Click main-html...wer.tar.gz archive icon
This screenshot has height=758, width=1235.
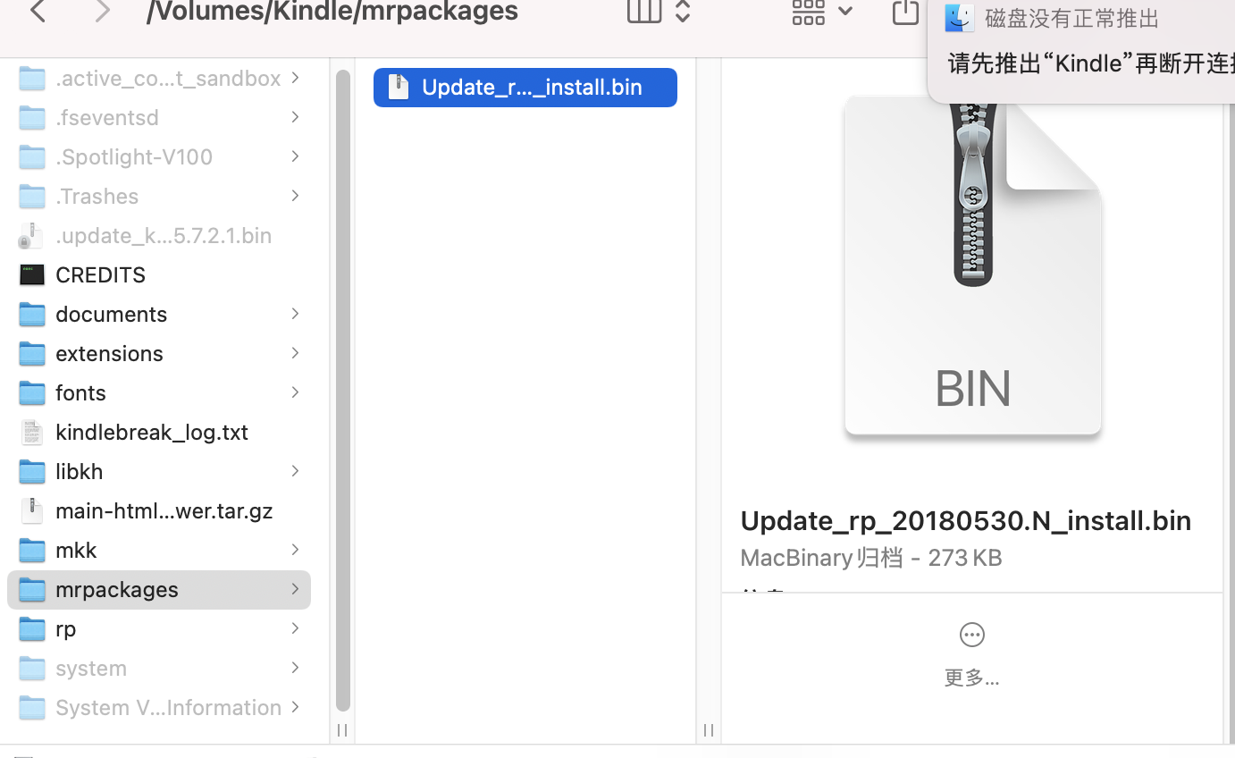(32, 510)
